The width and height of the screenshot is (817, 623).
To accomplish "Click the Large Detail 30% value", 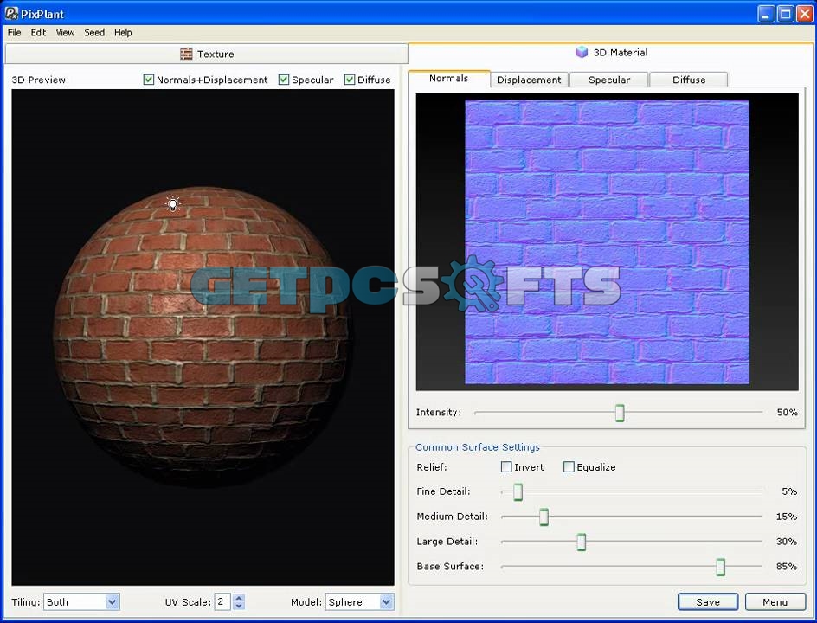I will click(787, 541).
